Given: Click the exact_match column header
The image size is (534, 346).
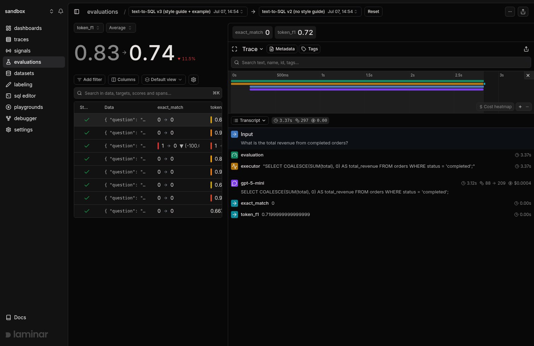Looking at the screenshot, I should tap(170, 107).
